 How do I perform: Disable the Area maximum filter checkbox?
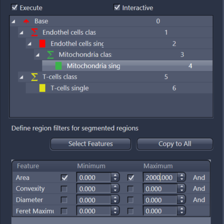[131, 178]
